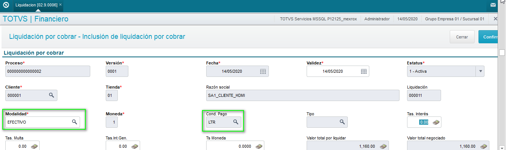Click the Cond. Pago field LTR

coord(224,122)
